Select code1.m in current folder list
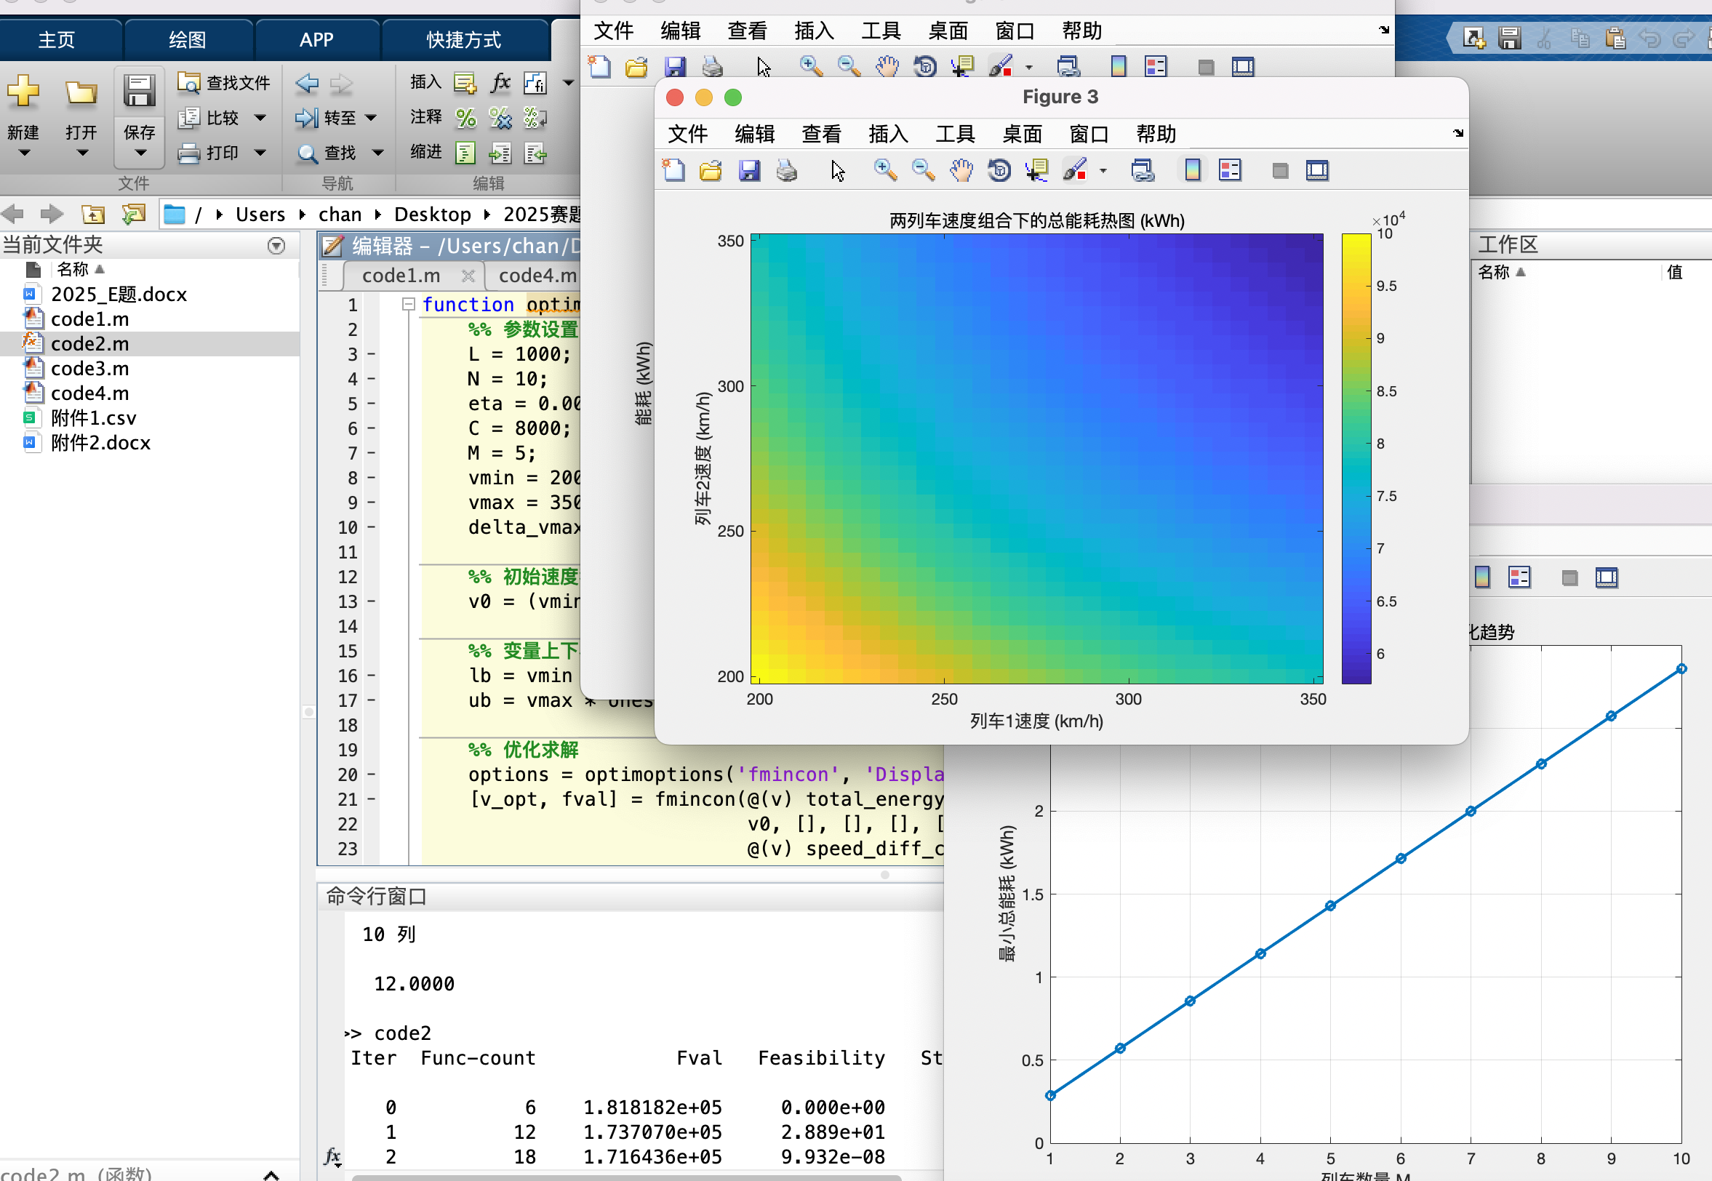The image size is (1712, 1181). (x=89, y=319)
